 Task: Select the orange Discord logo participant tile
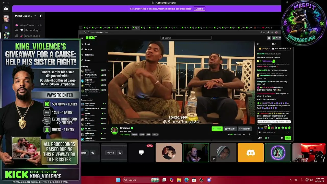251,153
